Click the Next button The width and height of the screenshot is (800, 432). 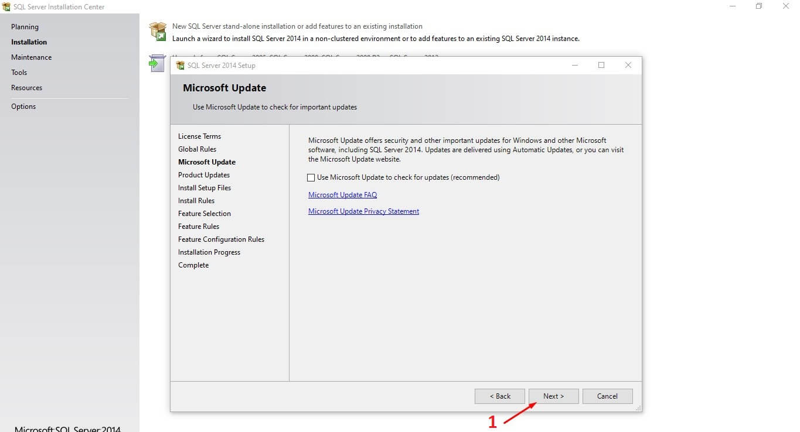click(x=553, y=396)
